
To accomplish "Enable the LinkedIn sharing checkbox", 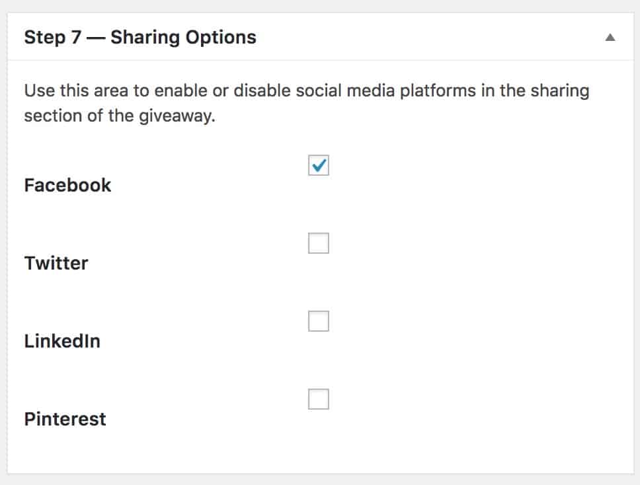I will tap(318, 321).
